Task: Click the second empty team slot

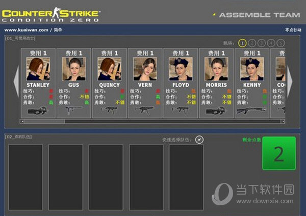Action: point(66,177)
